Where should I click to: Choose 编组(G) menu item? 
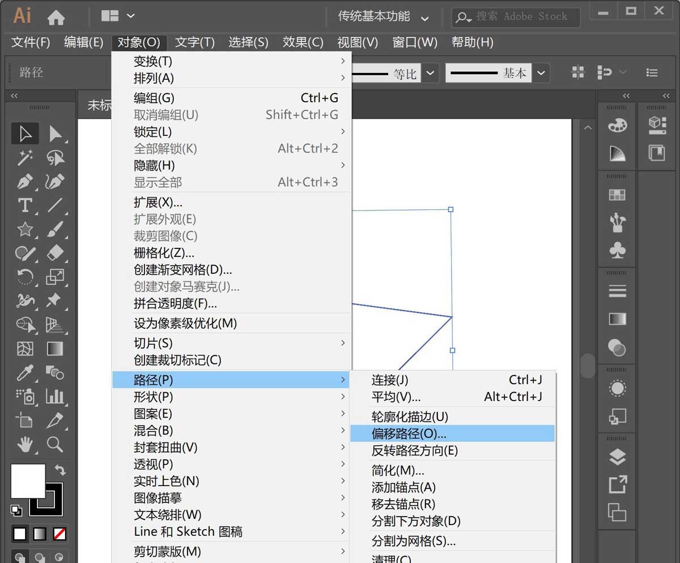point(232,98)
